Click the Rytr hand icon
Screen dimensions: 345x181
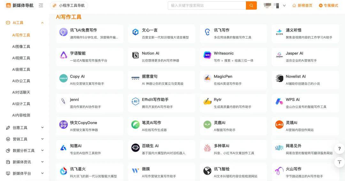(x=207, y=102)
